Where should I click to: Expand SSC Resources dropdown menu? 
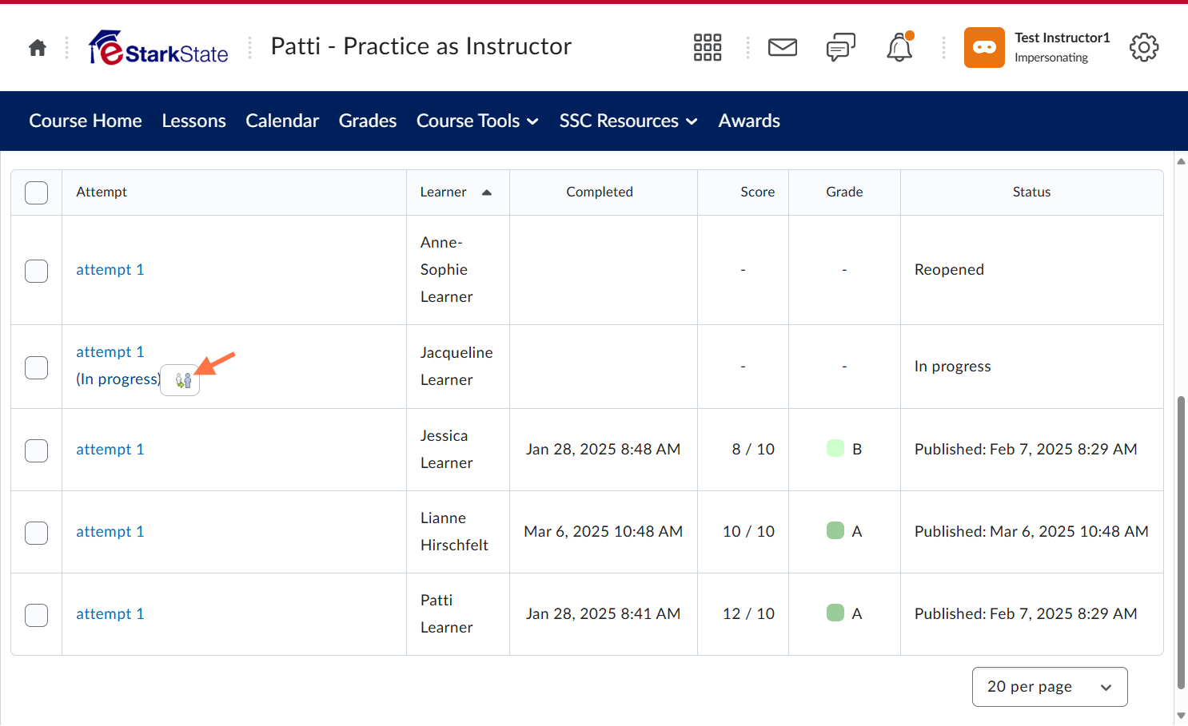point(628,121)
